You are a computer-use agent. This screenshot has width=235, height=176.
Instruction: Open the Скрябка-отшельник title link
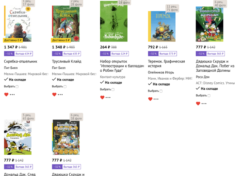(x=20, y=61)
